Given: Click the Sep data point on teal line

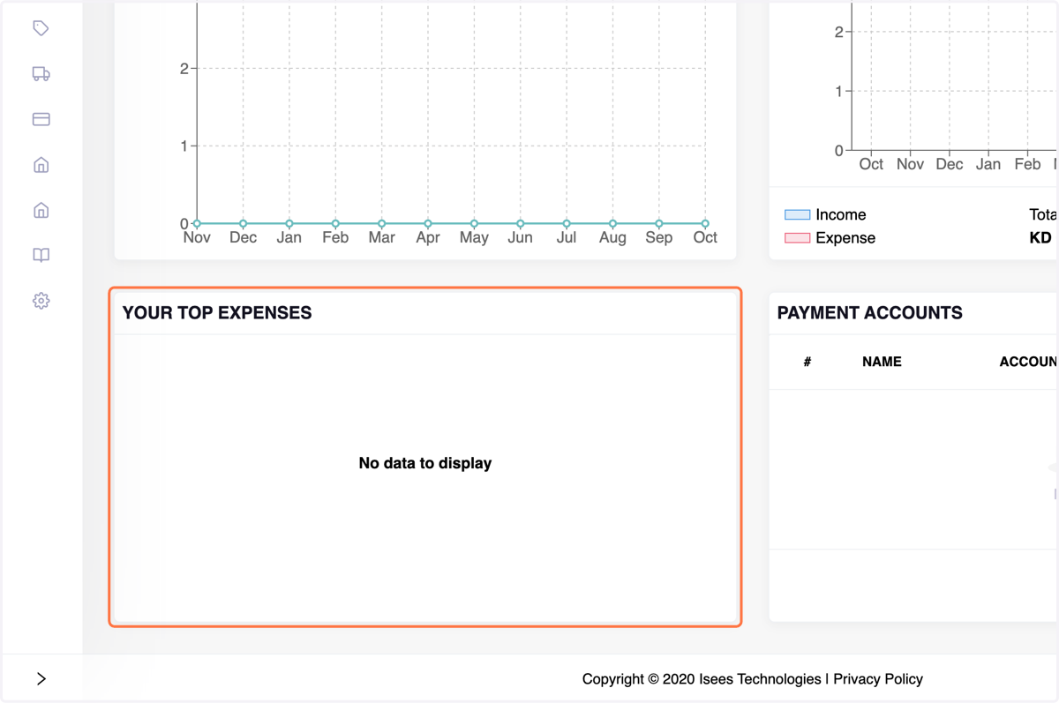Looking at the screenshot, I should 659,224.
